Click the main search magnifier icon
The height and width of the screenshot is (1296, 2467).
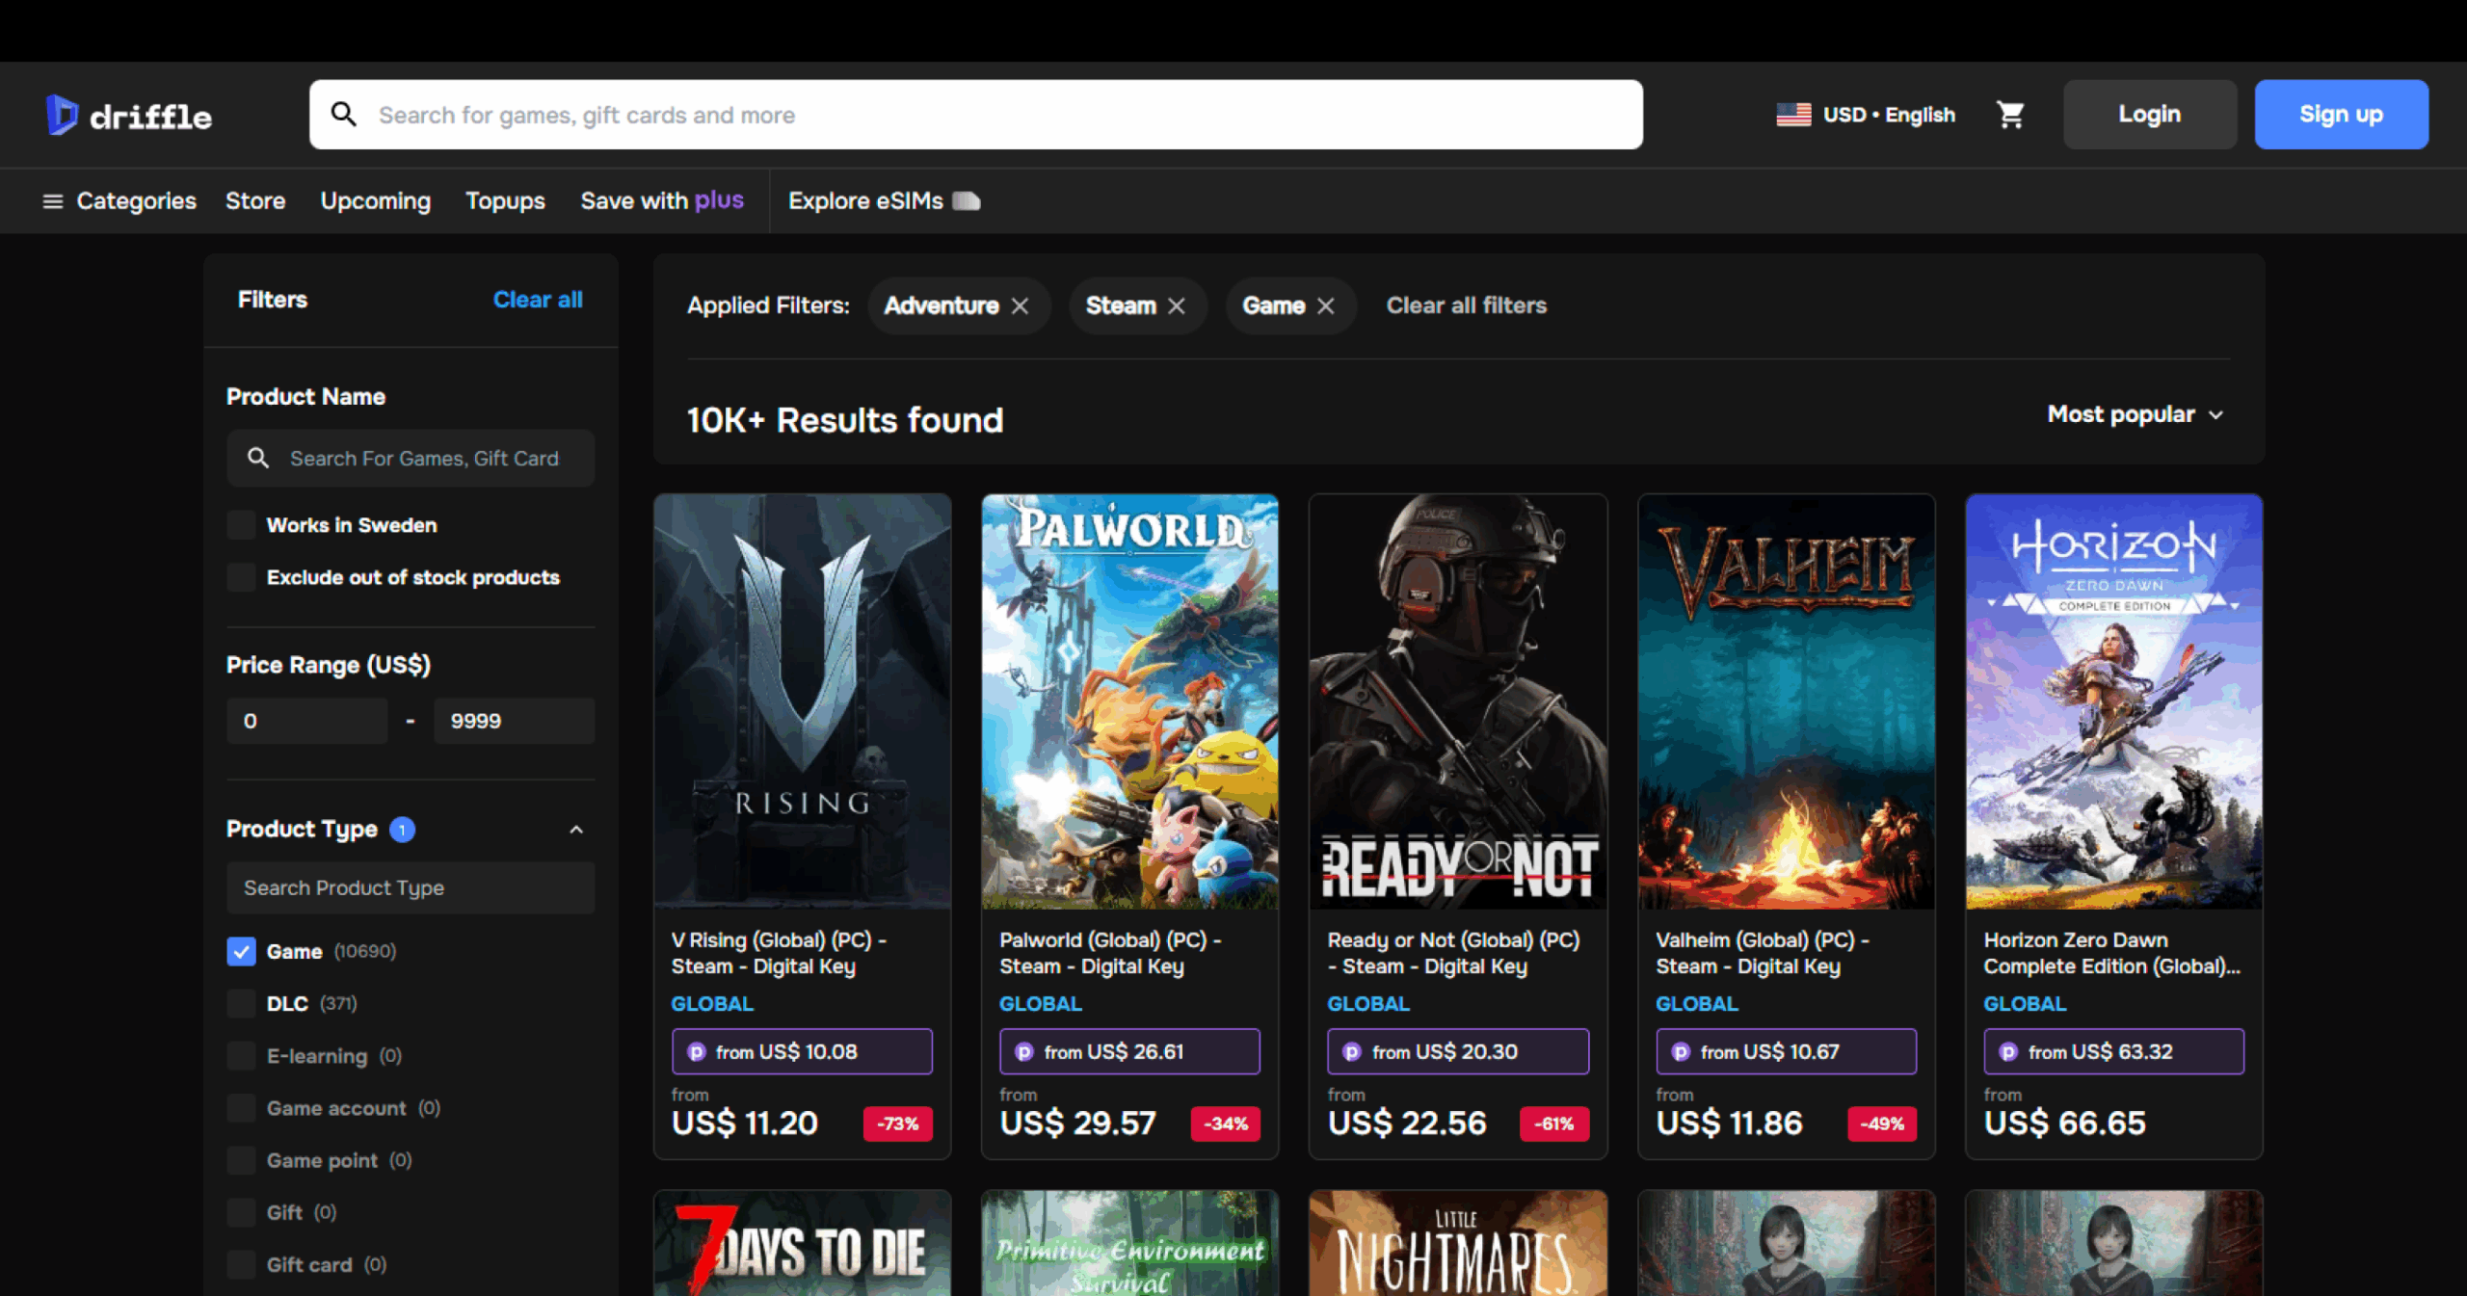pos(344,115)
